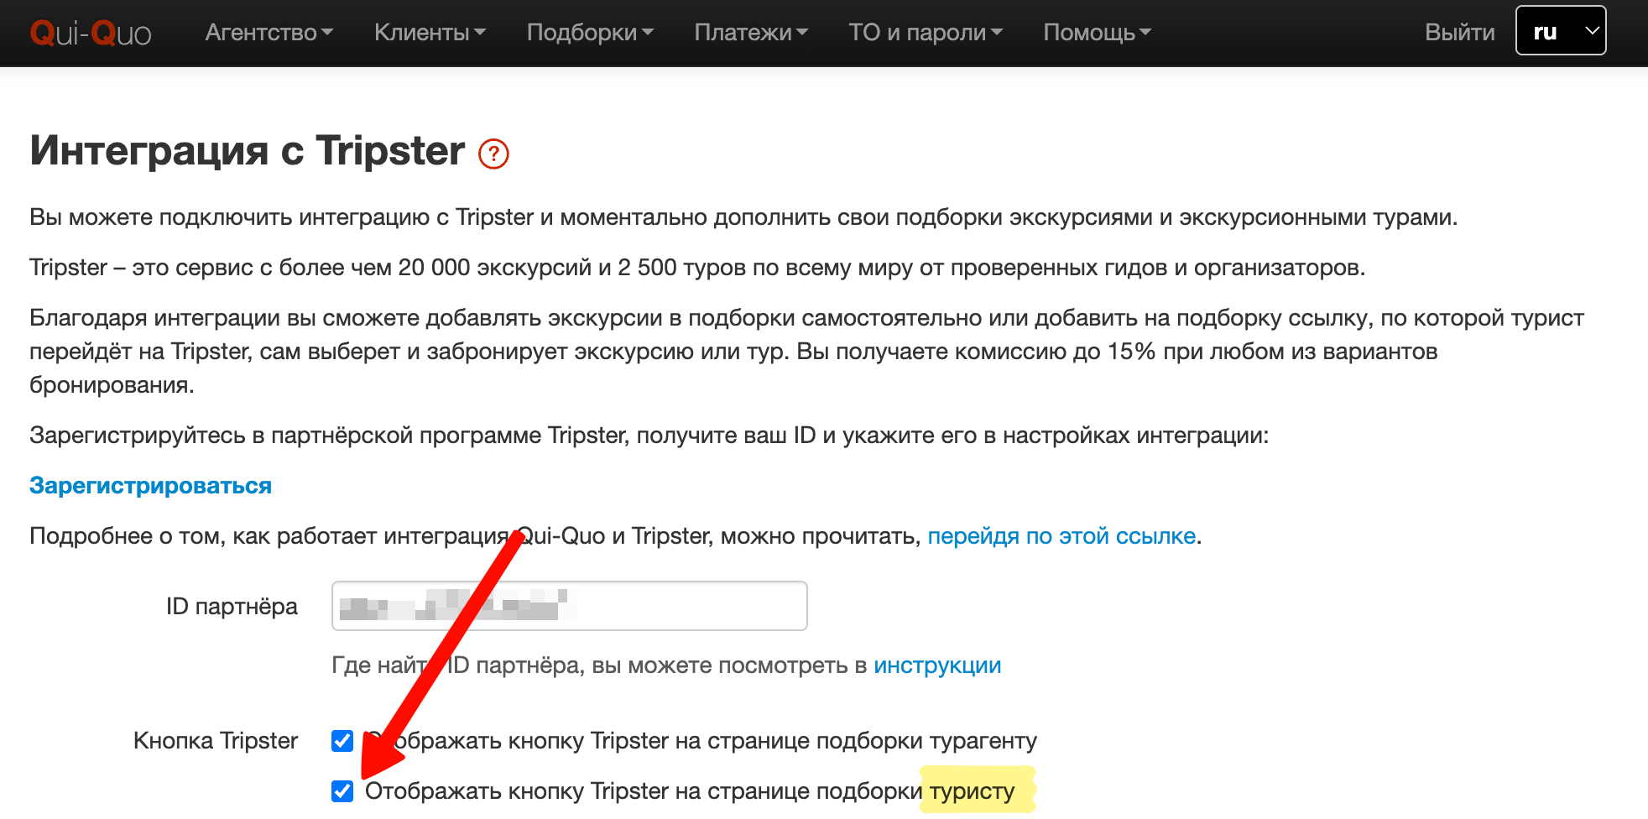Click the 'ID партнёра' label

pyautogui.click(x=232, y=607)
